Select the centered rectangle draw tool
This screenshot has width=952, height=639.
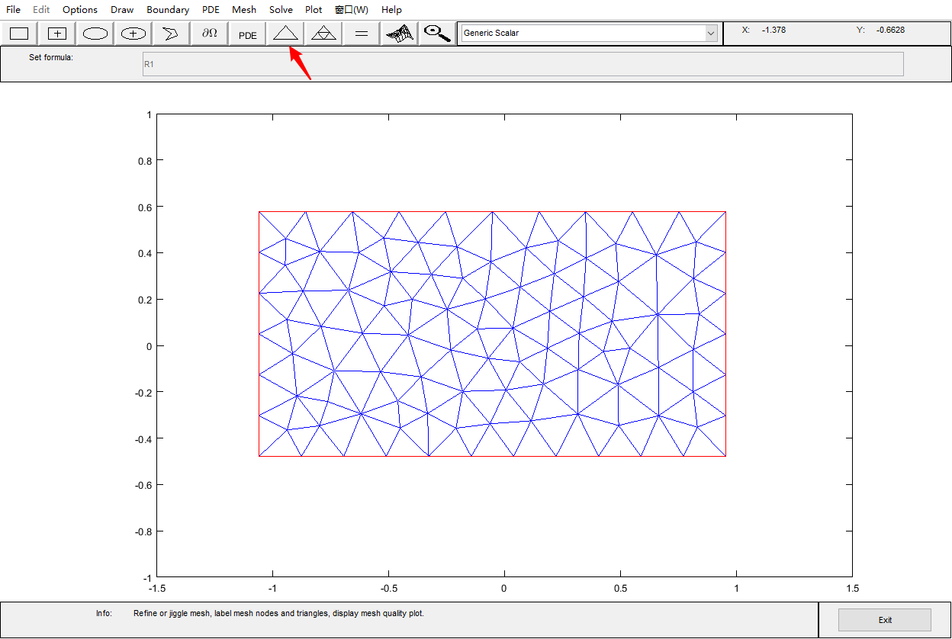tap(57, 34)
